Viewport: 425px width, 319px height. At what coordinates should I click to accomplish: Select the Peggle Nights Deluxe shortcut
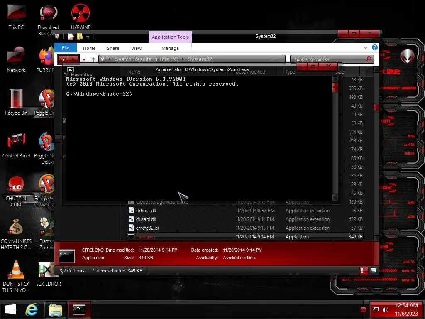[46, 148]
